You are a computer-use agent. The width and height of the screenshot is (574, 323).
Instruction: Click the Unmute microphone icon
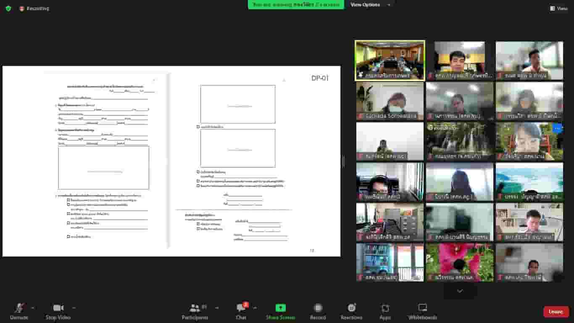point(19,308)
